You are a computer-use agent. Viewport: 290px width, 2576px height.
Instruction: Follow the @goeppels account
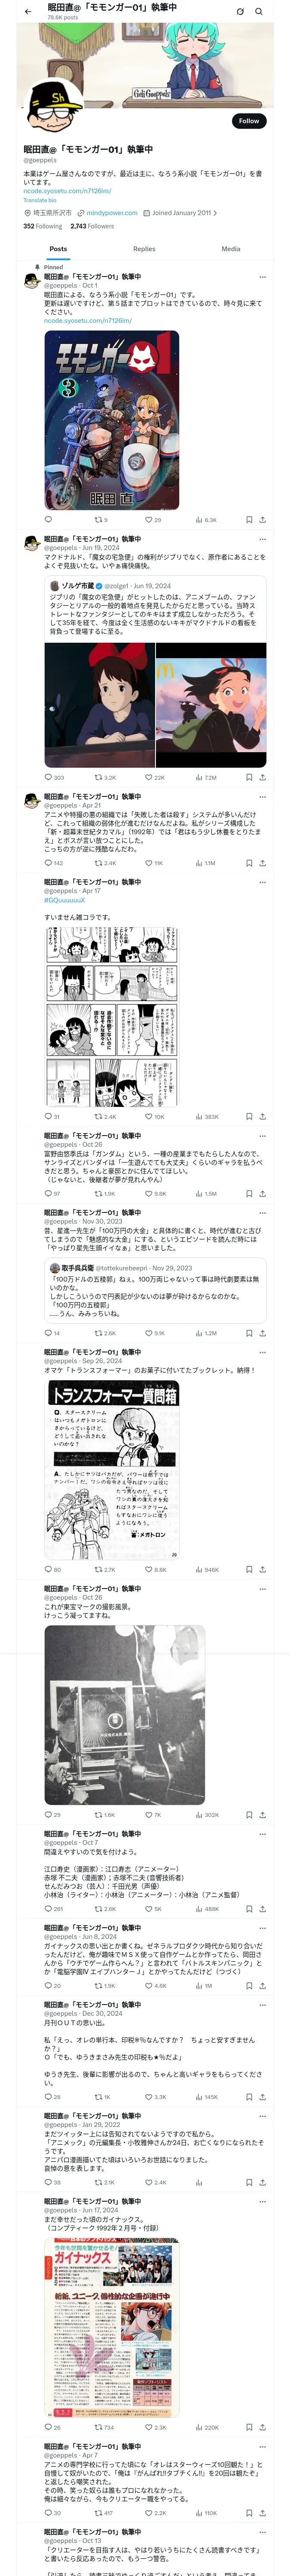click(249, 120)
